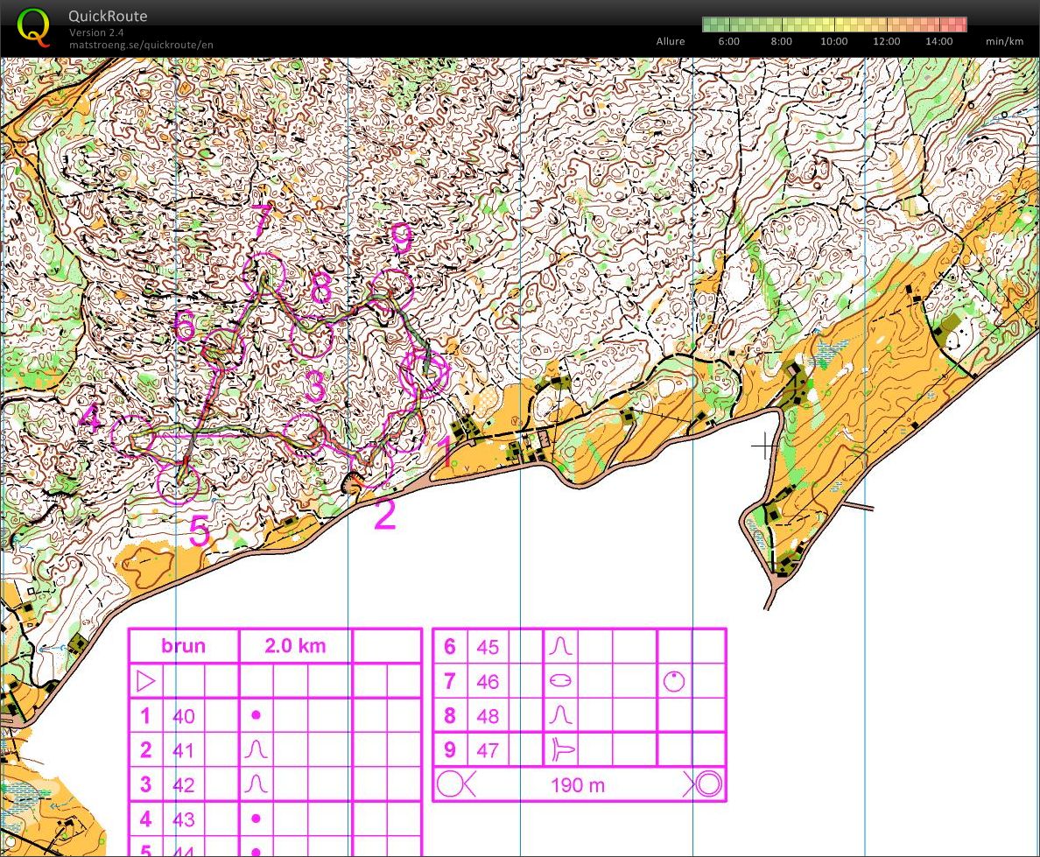Click the QuickRoute Q logo

[x=34, y=26]
